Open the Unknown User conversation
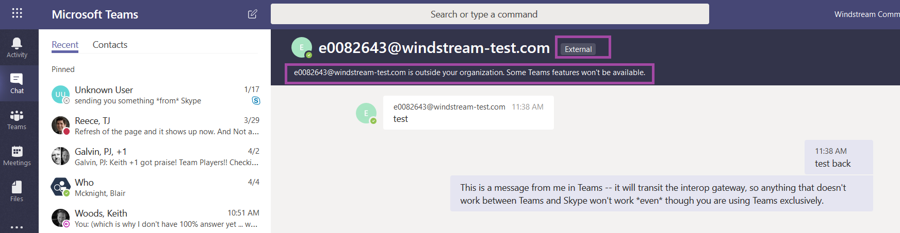 click(x=155, y=95)
